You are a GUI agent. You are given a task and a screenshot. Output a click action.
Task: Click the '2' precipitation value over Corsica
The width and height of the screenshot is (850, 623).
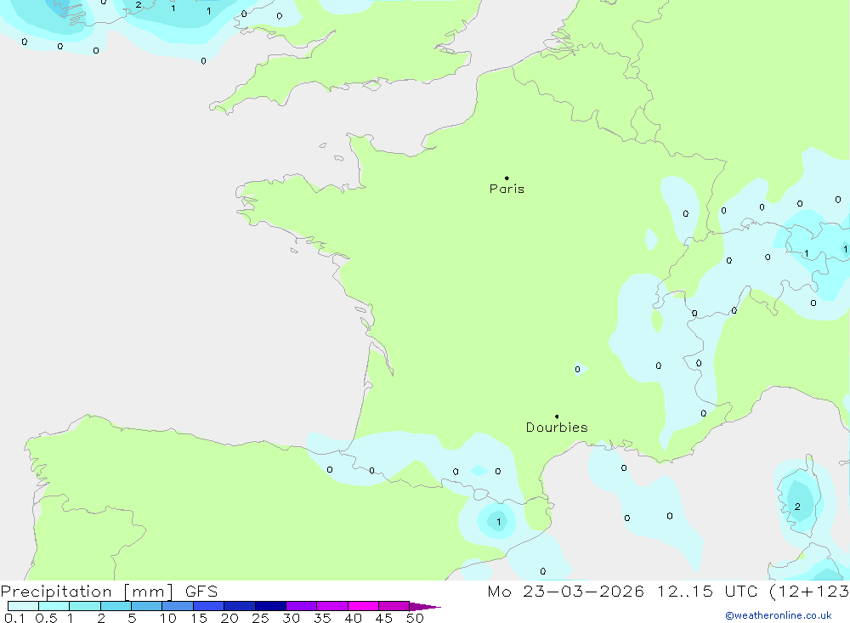(797, 507)
